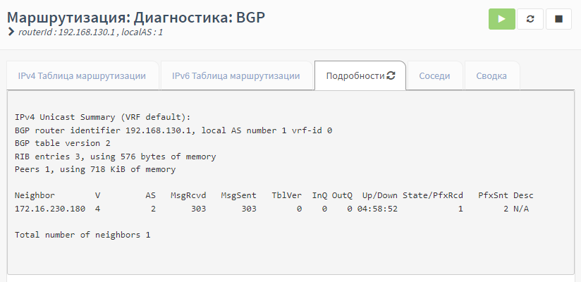Click refresh icon inside the Подробности tab
The height and width of the screenshot is (282, 581).
(x=391, y=75)
